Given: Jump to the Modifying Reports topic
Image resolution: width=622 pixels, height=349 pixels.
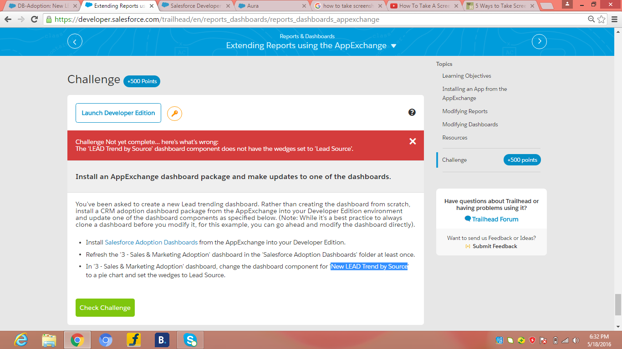Looking at the screenshot, I should pyautogui.click(x=465, y=111).
